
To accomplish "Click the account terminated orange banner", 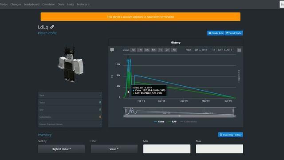I will [140, 17].
